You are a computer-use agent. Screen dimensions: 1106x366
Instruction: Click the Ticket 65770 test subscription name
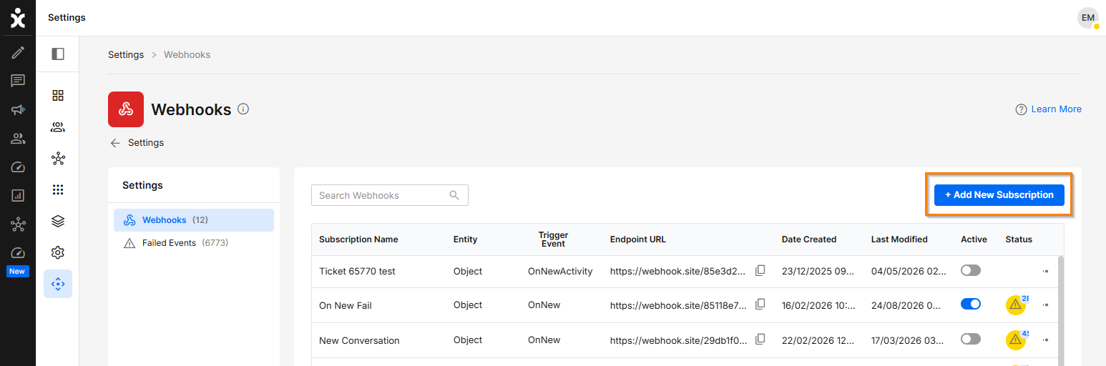pos(357,272)
